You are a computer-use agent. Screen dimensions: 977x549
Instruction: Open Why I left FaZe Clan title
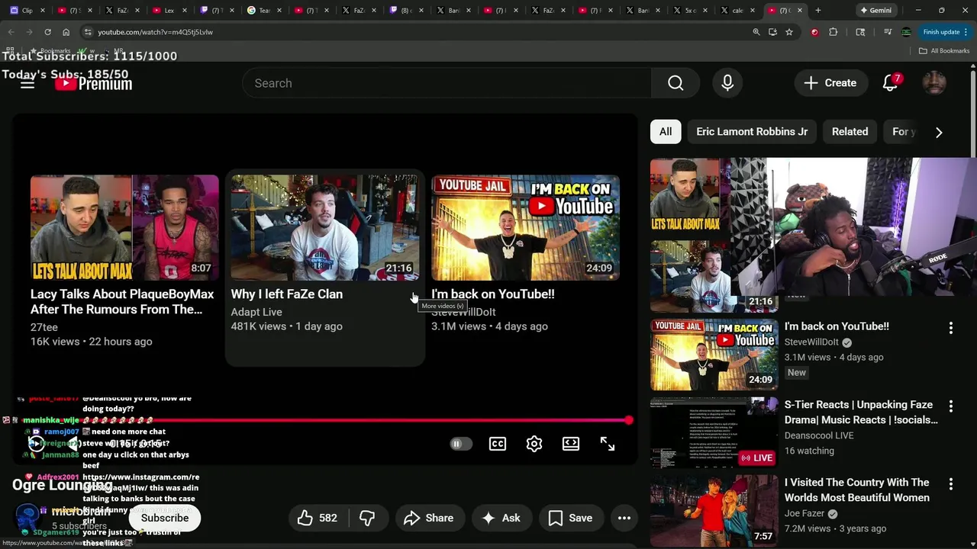point(287,294)
